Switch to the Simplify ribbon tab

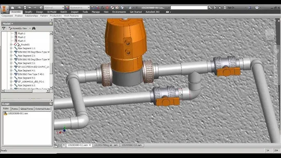coord(28,12)
